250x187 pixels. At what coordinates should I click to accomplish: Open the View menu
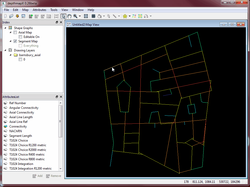tap(65, 10)
